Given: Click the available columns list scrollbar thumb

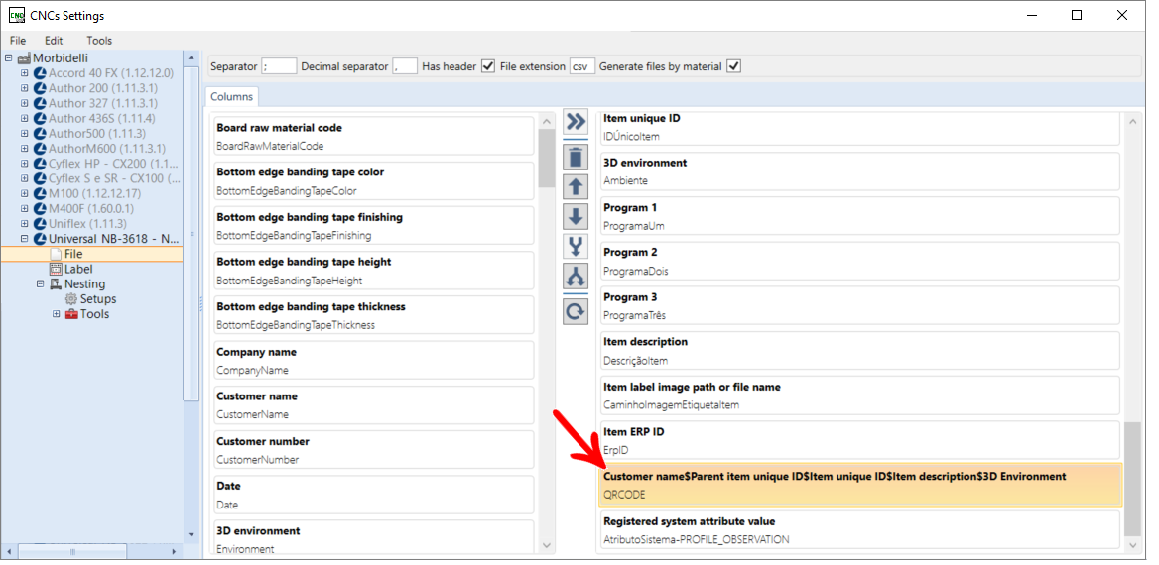Looking at the screenshot, I should (x=546, y=158).
